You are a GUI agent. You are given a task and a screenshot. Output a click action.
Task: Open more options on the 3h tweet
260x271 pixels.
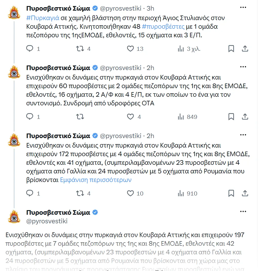(243, 7)
